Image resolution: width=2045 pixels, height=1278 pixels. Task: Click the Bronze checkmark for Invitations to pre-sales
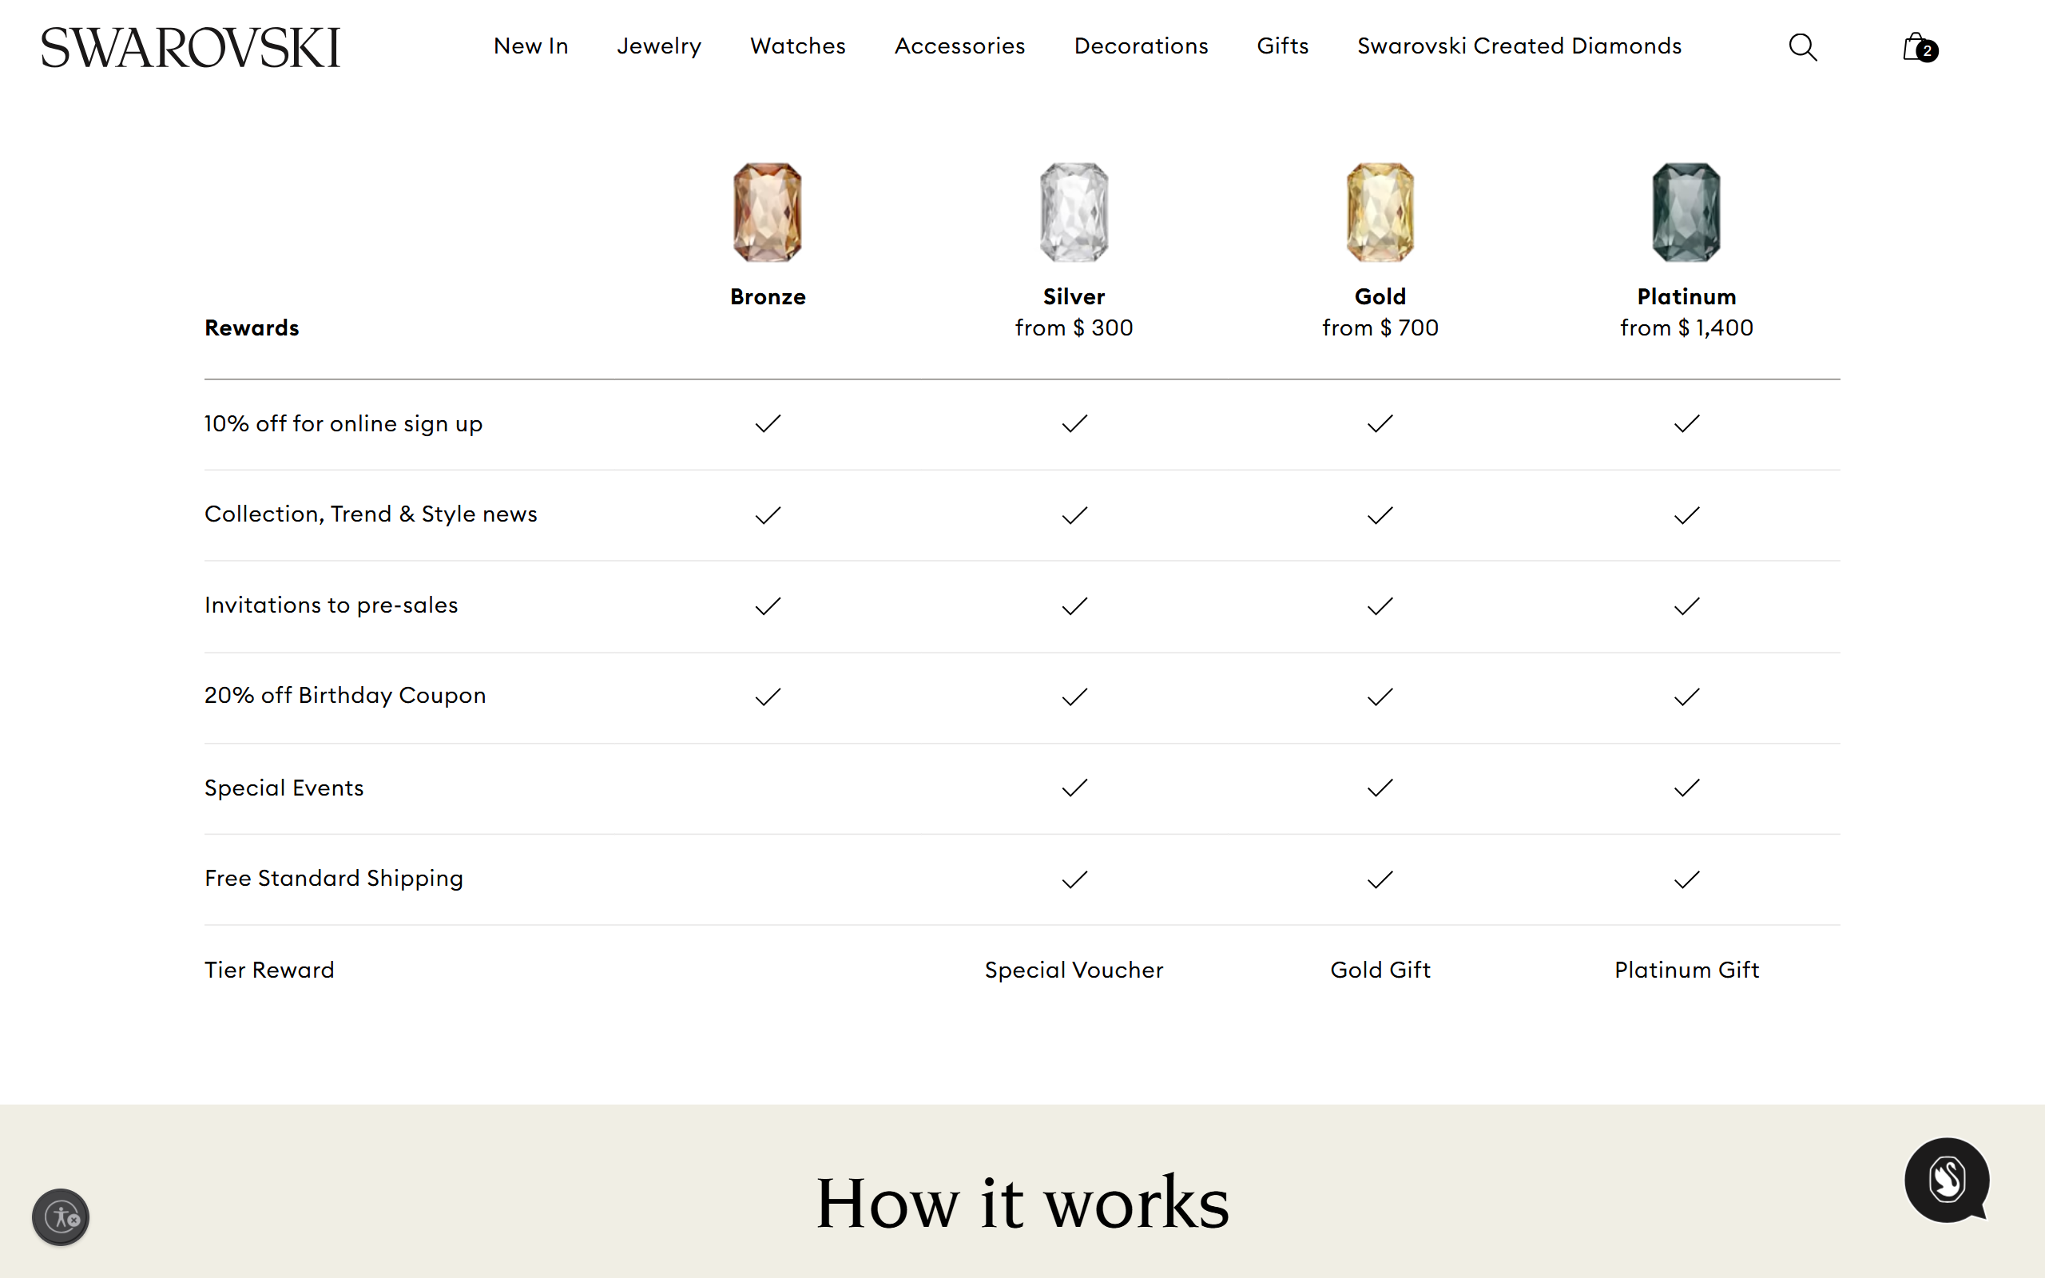768,606
